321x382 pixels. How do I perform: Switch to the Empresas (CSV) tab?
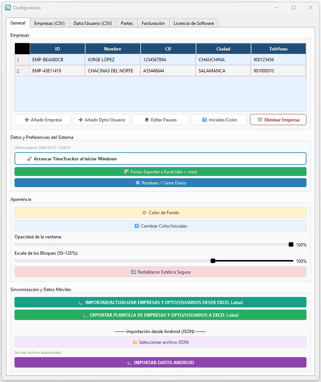pyautogui.click(x=49, y=23)
